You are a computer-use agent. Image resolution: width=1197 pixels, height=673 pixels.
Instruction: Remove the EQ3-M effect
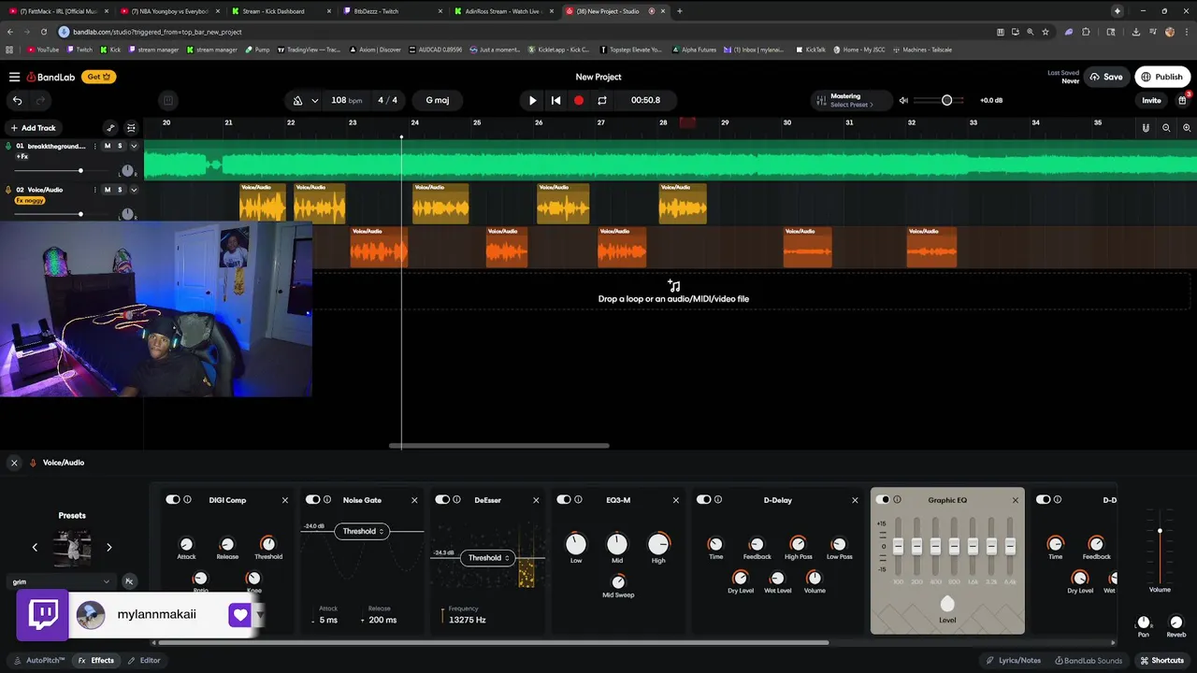point(676,500)
